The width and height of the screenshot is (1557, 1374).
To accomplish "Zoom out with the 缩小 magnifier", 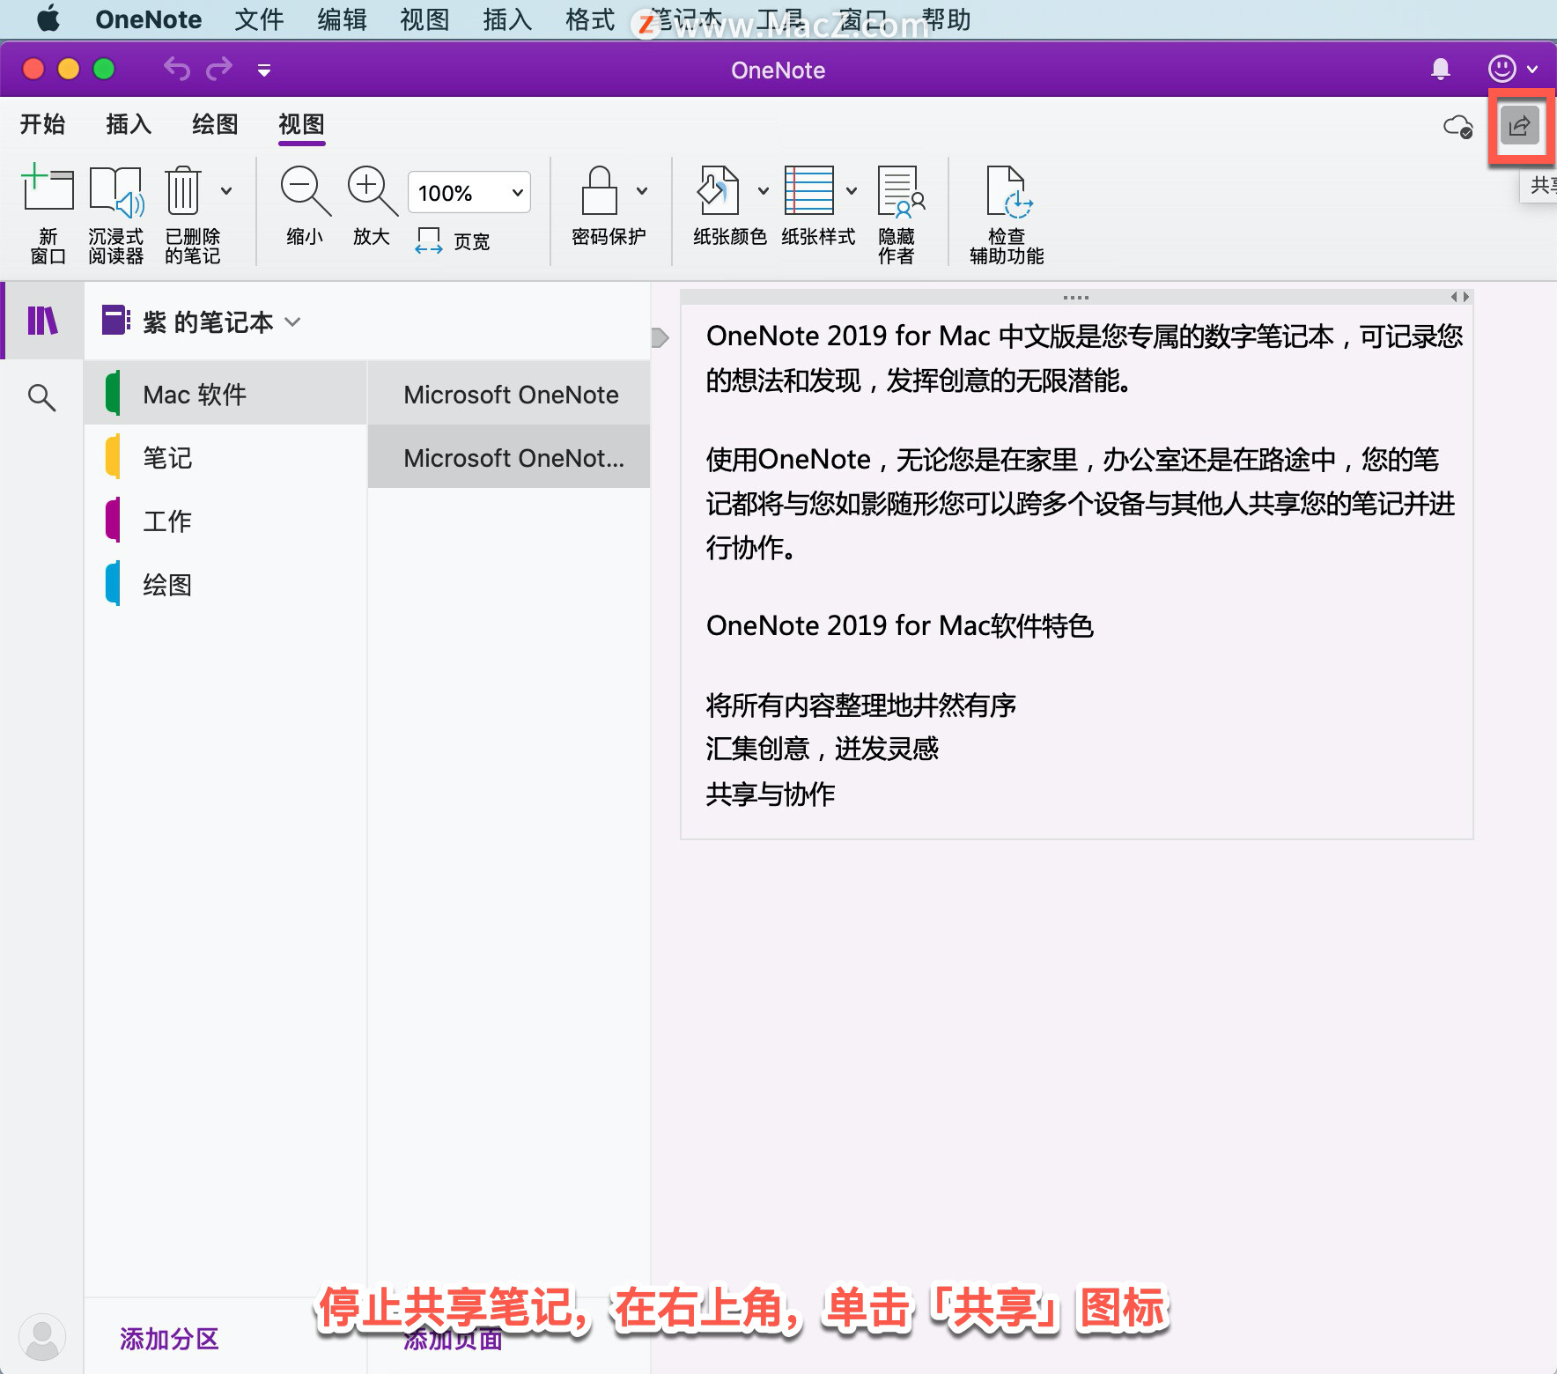I will (x=305, y=205).
